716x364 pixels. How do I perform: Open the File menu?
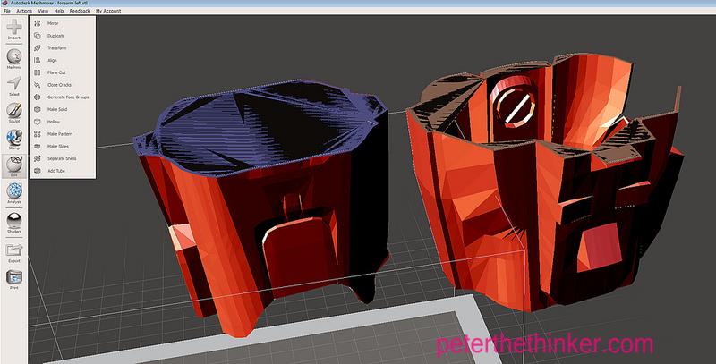click(x=7, y=11)
